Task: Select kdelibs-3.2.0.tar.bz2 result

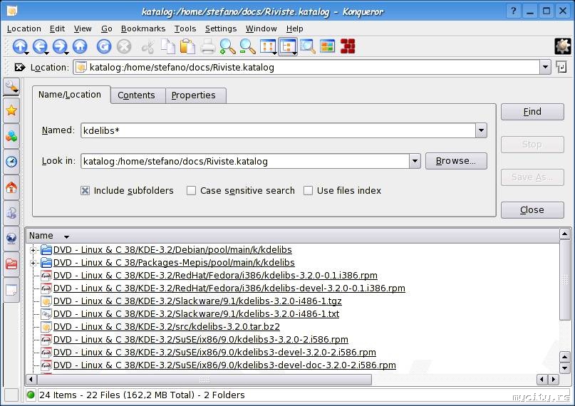Action: tap(167, 326)
